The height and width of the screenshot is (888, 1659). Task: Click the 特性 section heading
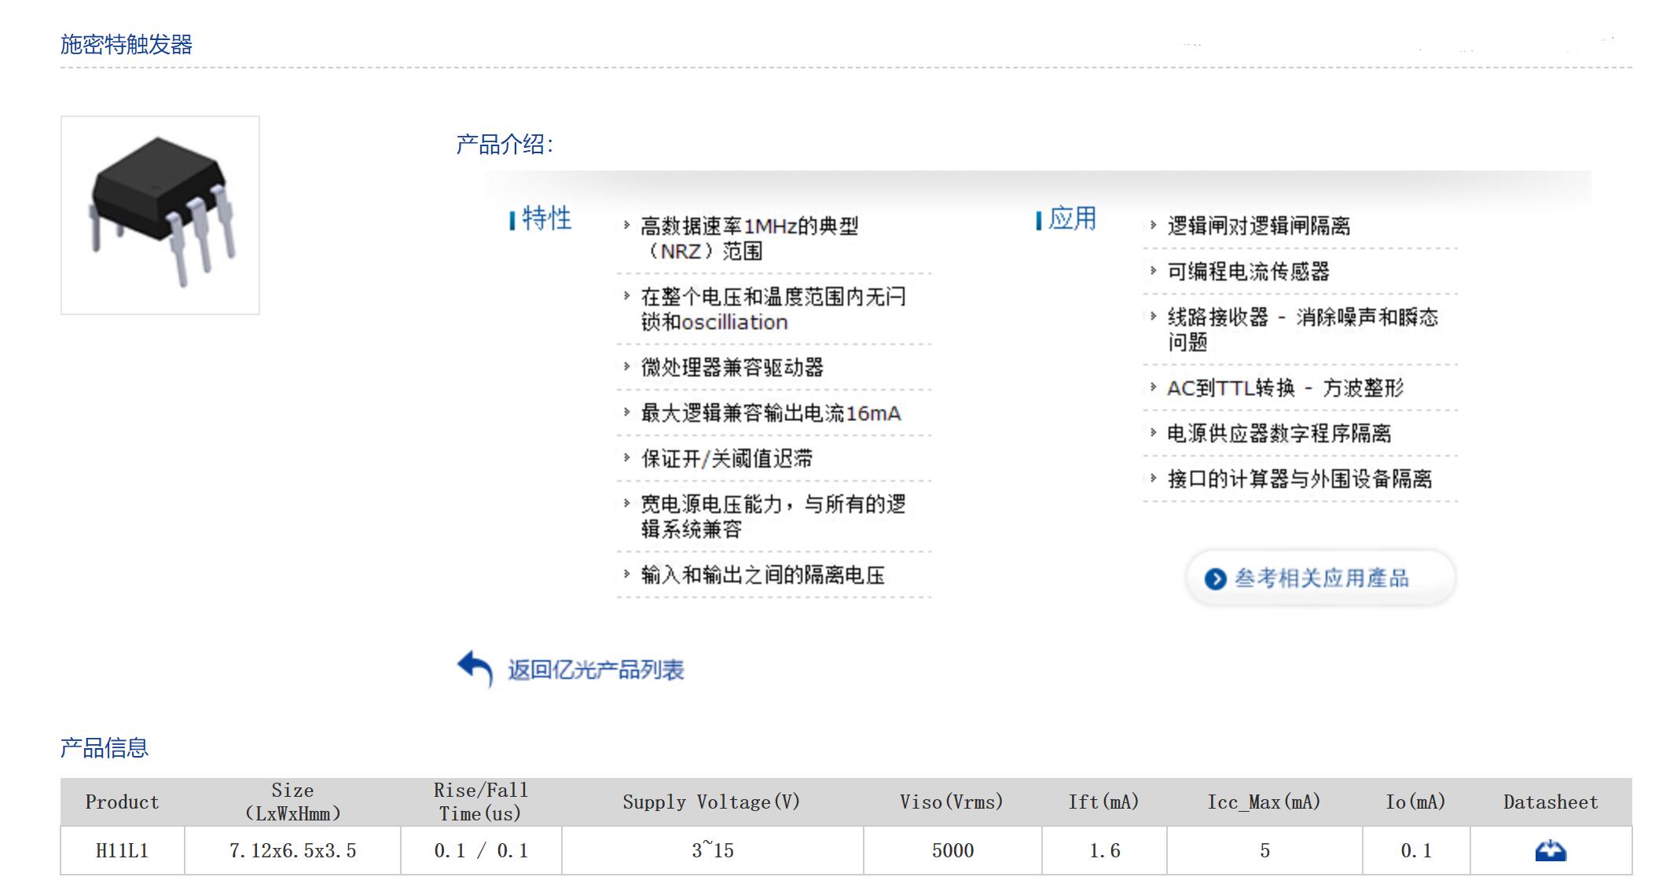coord(547,218)
